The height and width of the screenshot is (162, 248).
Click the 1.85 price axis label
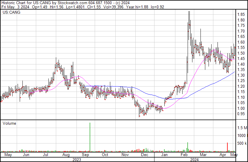coord(241,15)
